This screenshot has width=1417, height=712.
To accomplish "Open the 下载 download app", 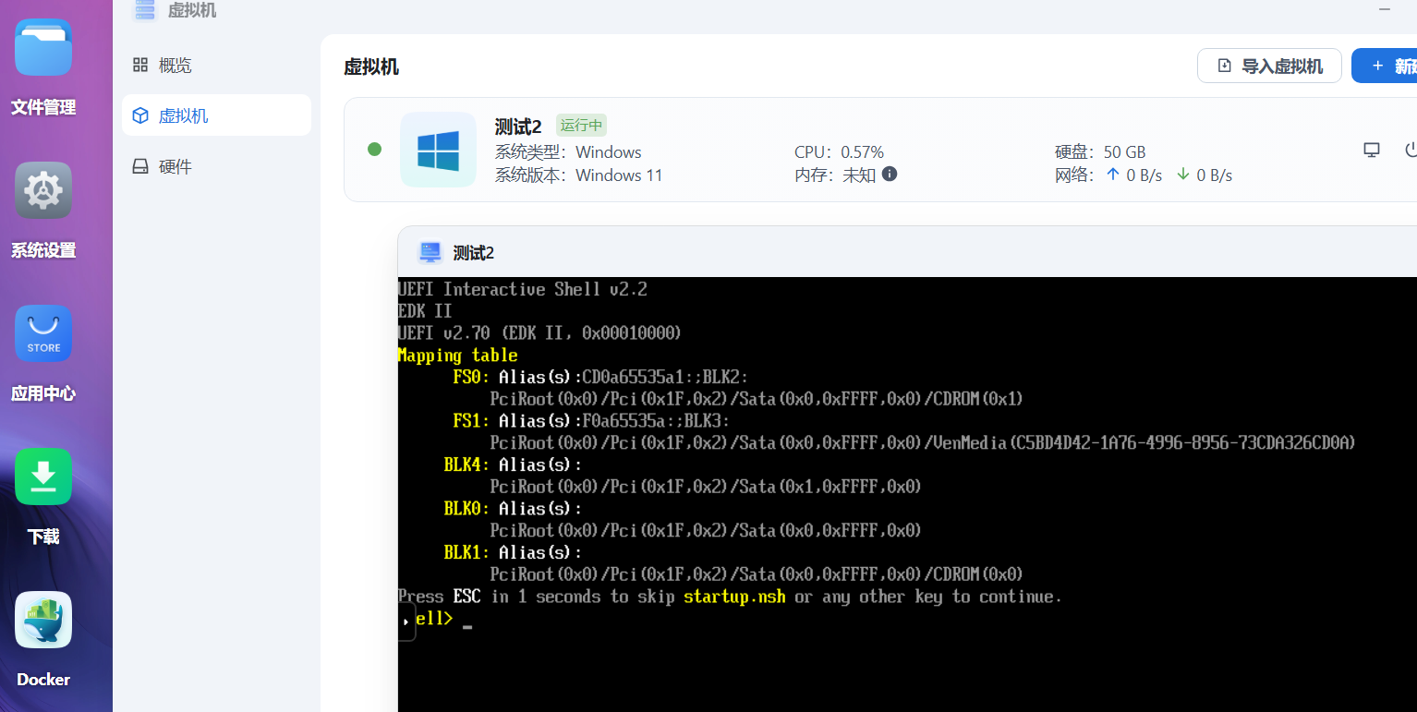I will pyautogui.click(x=43, y=477).
